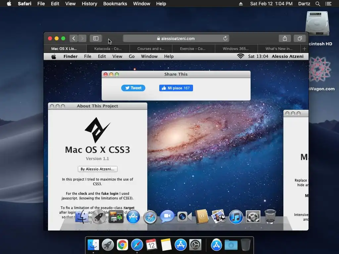The image size is (339, 254).
Task: Open the Safari share button
Action: tap(285, 38)
